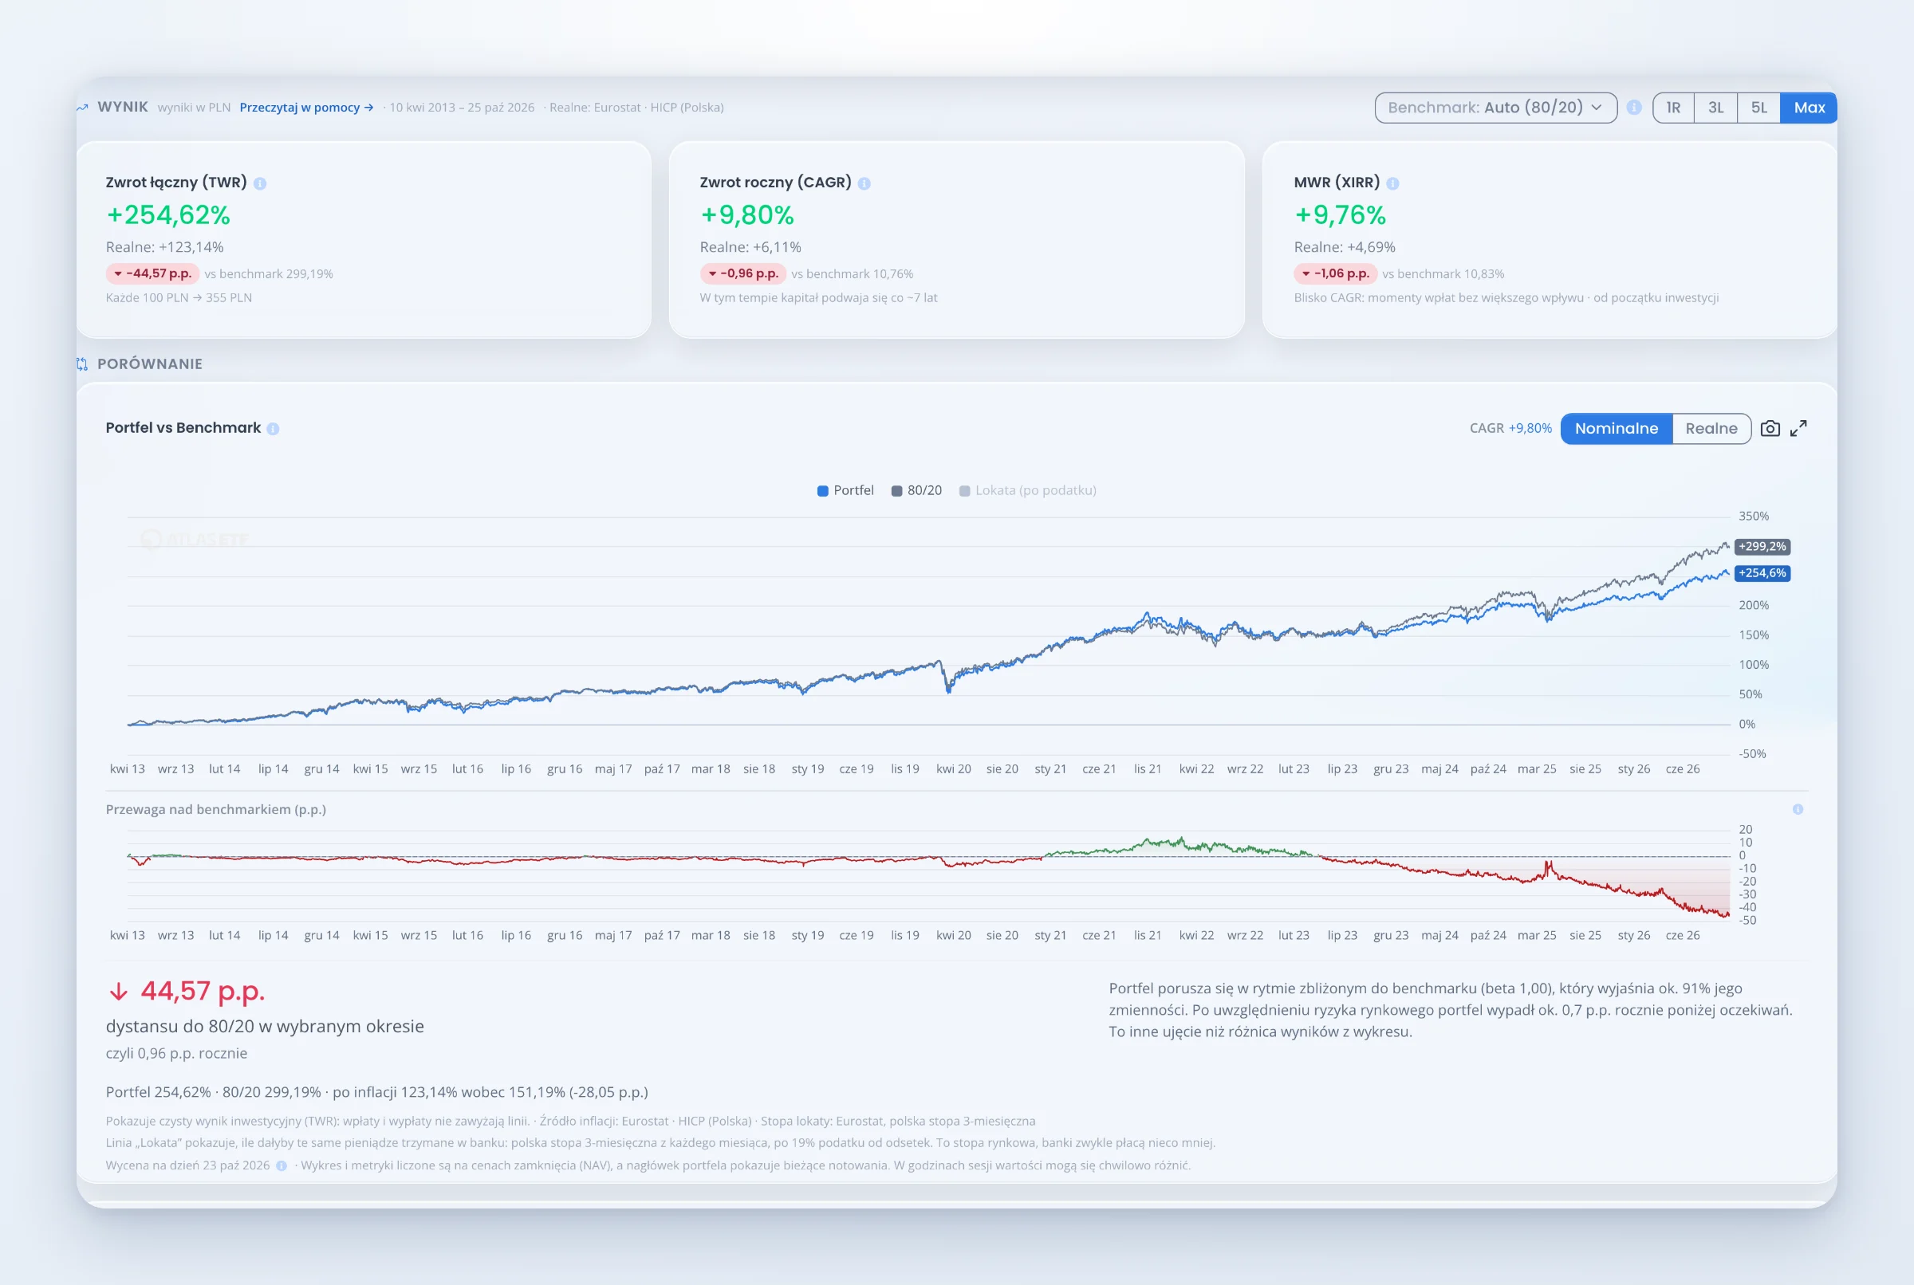Switch chart to Nominalne values
The height and width of the screenshot is (1285, 1914).
coord(1616,429)
